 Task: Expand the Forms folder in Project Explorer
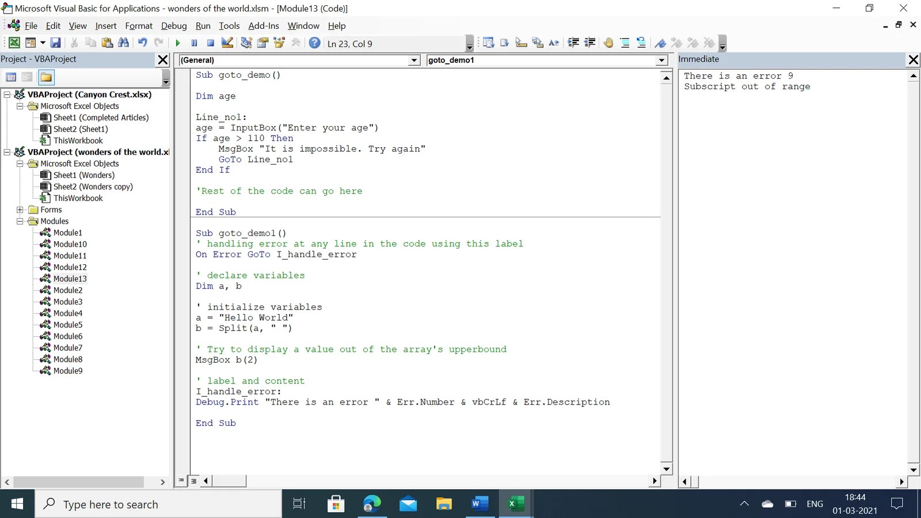point(21,210)
